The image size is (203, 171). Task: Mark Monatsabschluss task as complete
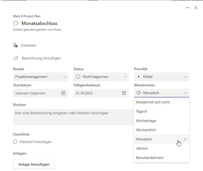click(16, 23)
